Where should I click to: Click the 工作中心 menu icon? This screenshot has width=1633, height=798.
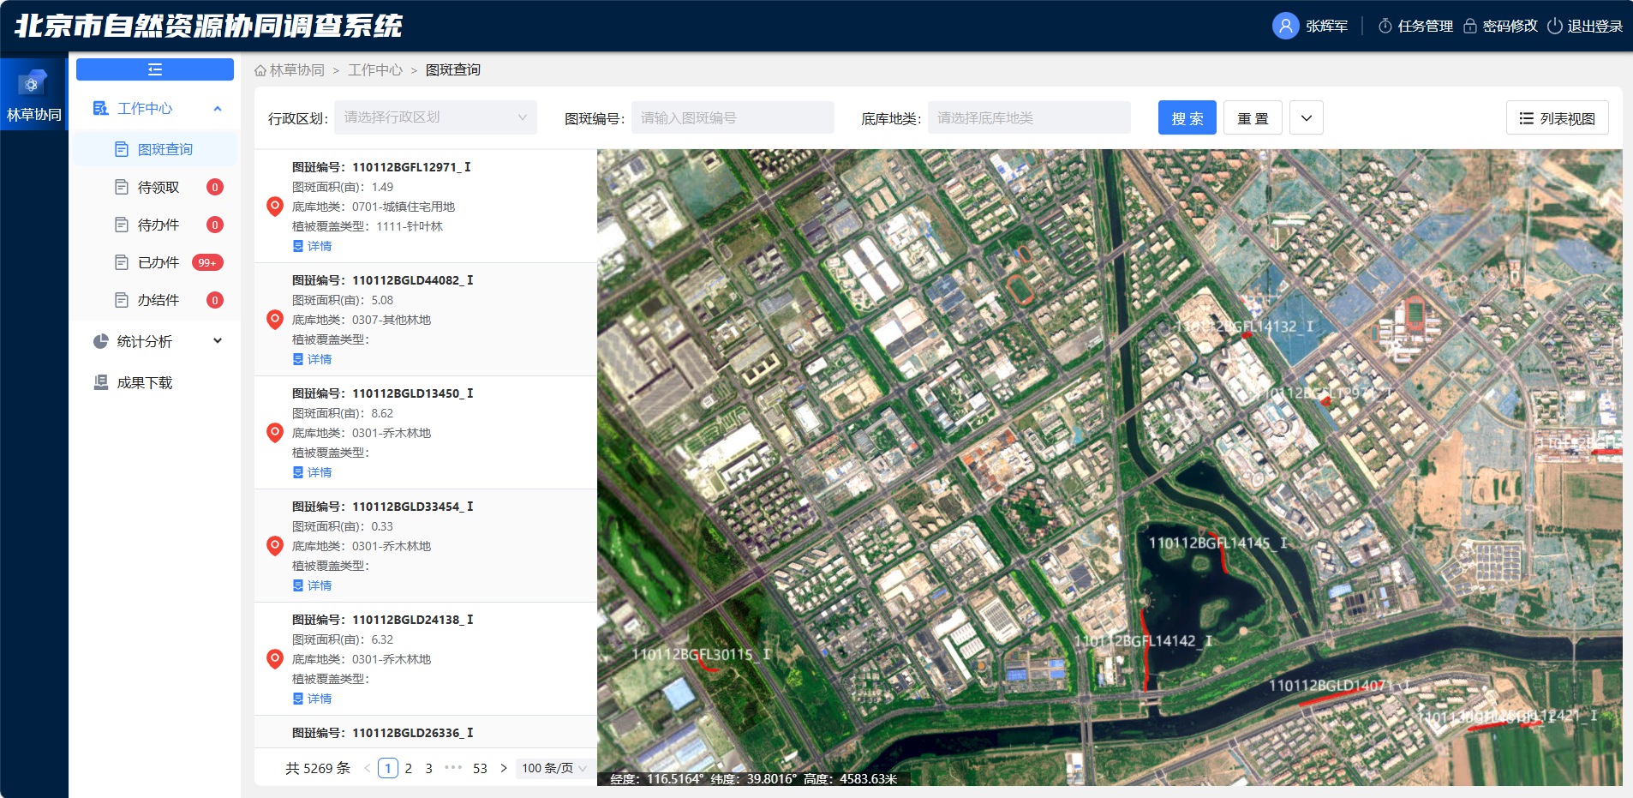point(100,108)
